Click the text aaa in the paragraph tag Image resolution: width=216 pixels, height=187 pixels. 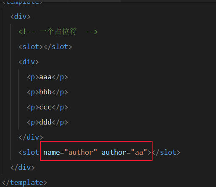45,77
